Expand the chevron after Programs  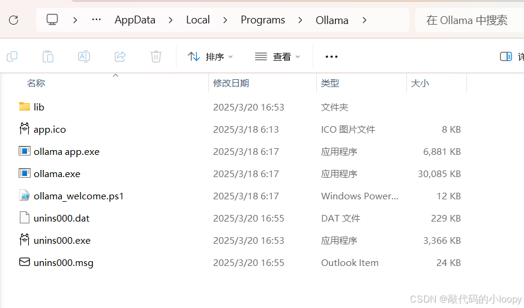click(x=300, y=20)
